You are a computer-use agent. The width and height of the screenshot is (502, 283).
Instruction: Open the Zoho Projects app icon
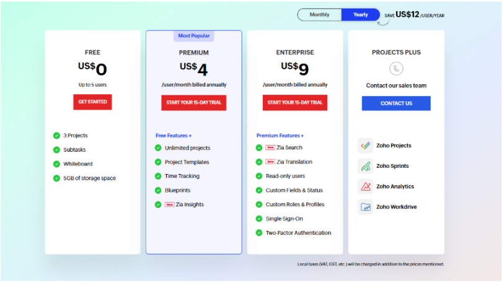click(365, 146)
